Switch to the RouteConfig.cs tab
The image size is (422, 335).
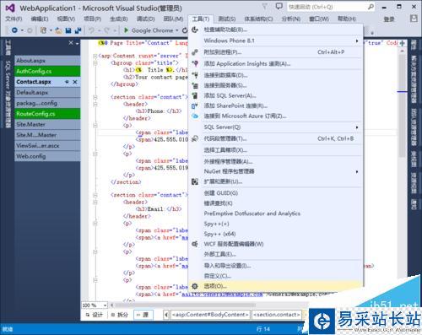tap(47, 114)
